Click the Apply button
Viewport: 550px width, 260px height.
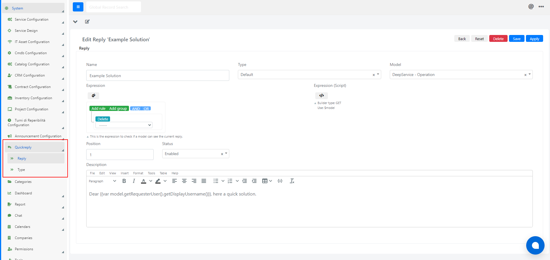535,39
